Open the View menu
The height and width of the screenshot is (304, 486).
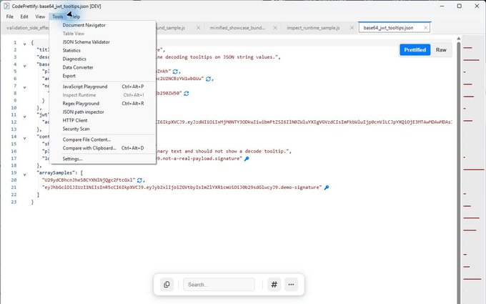[40, 16]
